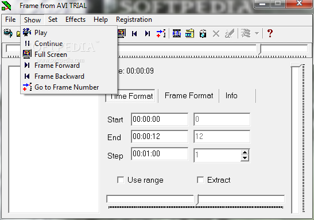The width and height of the screenshot is (314, 220).
Task: Switch to the Time Format tab
Action: click(130, 96)
